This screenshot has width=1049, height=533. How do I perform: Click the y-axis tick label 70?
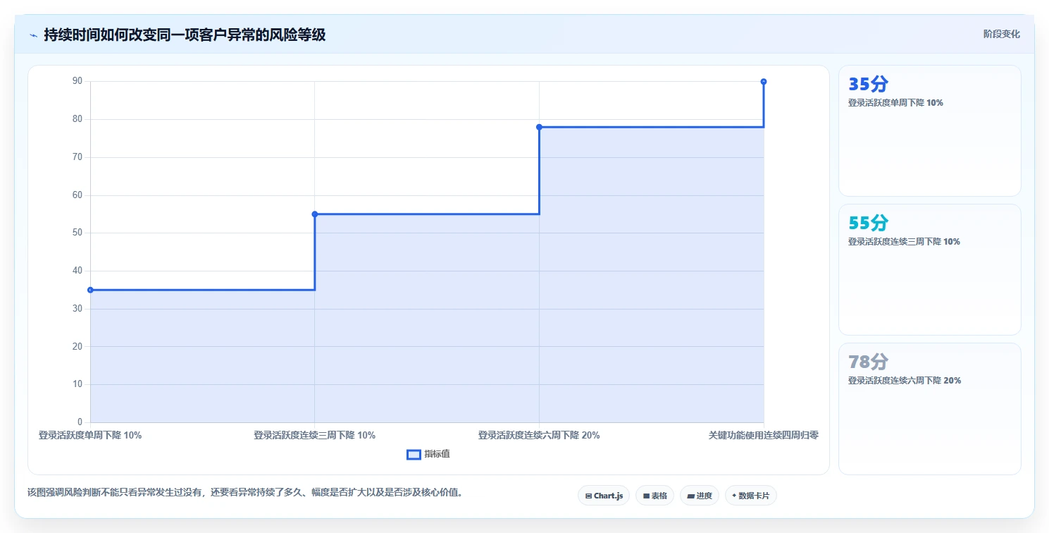77,157
